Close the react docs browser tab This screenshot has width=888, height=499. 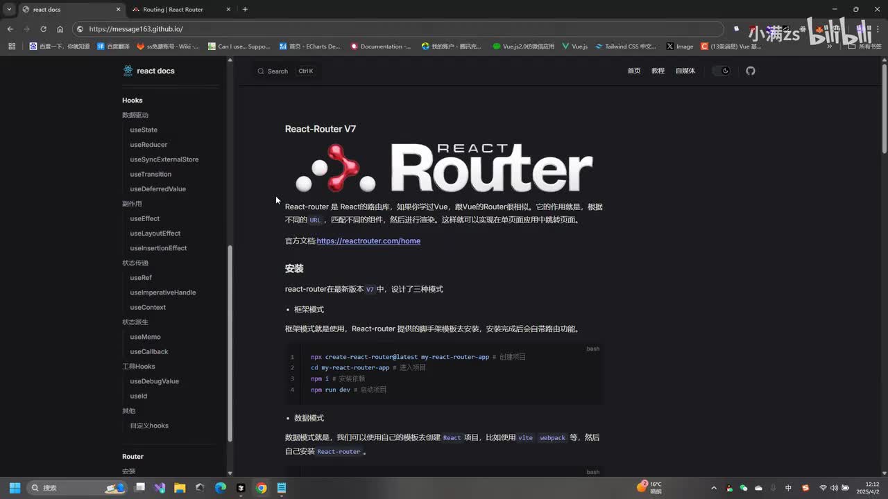118,10
